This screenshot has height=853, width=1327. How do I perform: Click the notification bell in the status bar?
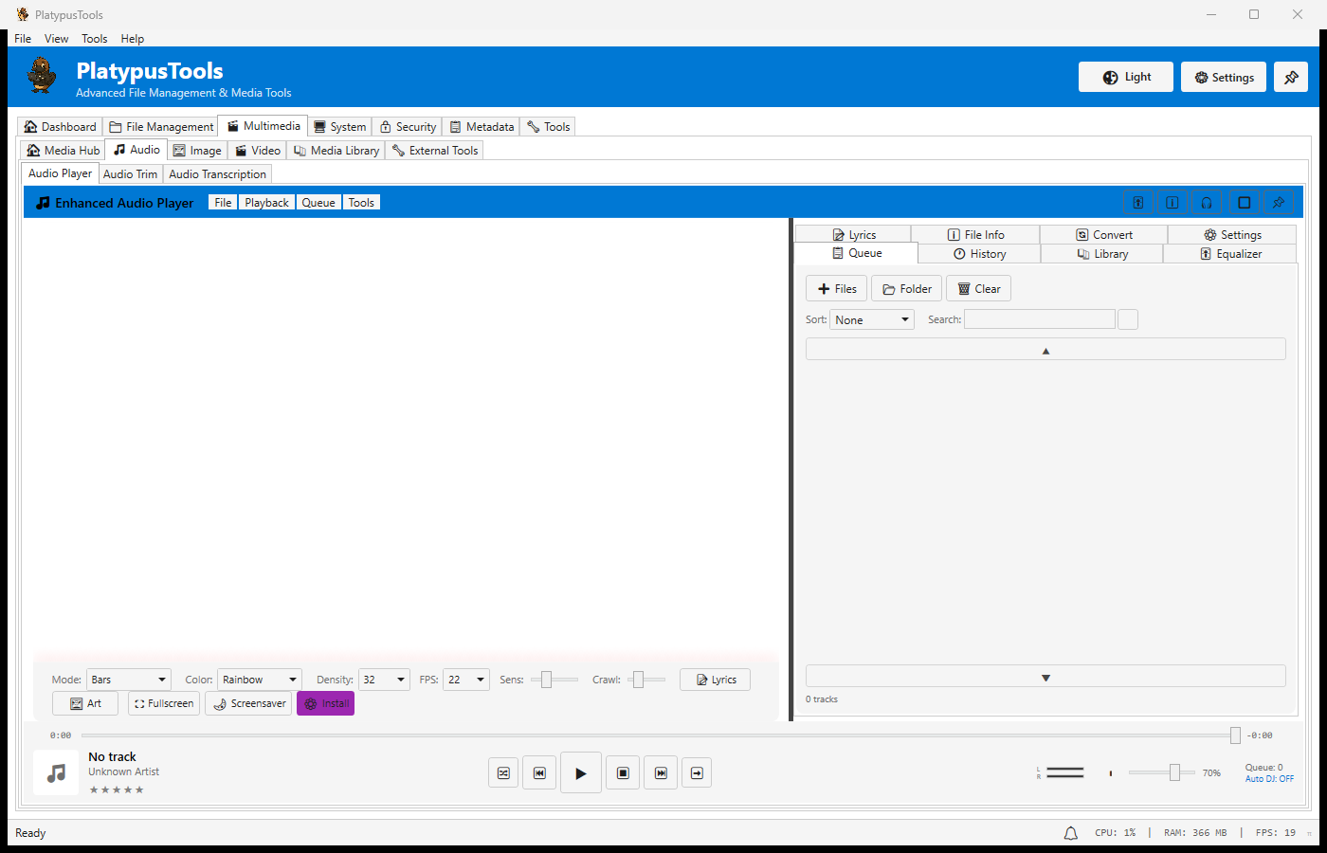1070,832
